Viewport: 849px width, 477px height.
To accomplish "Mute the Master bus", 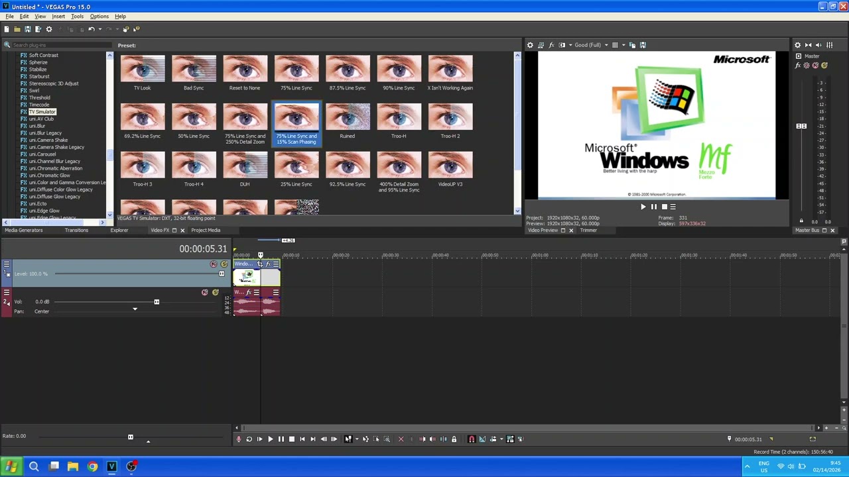I will pyautogui.click(x=815, y=66).
